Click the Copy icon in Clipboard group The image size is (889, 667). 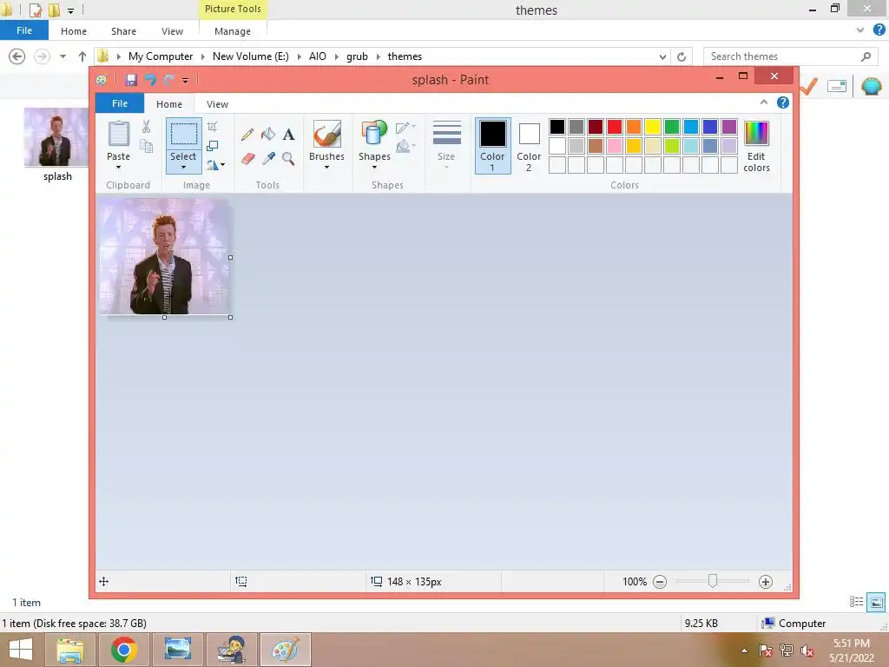(x=146, y=146)
